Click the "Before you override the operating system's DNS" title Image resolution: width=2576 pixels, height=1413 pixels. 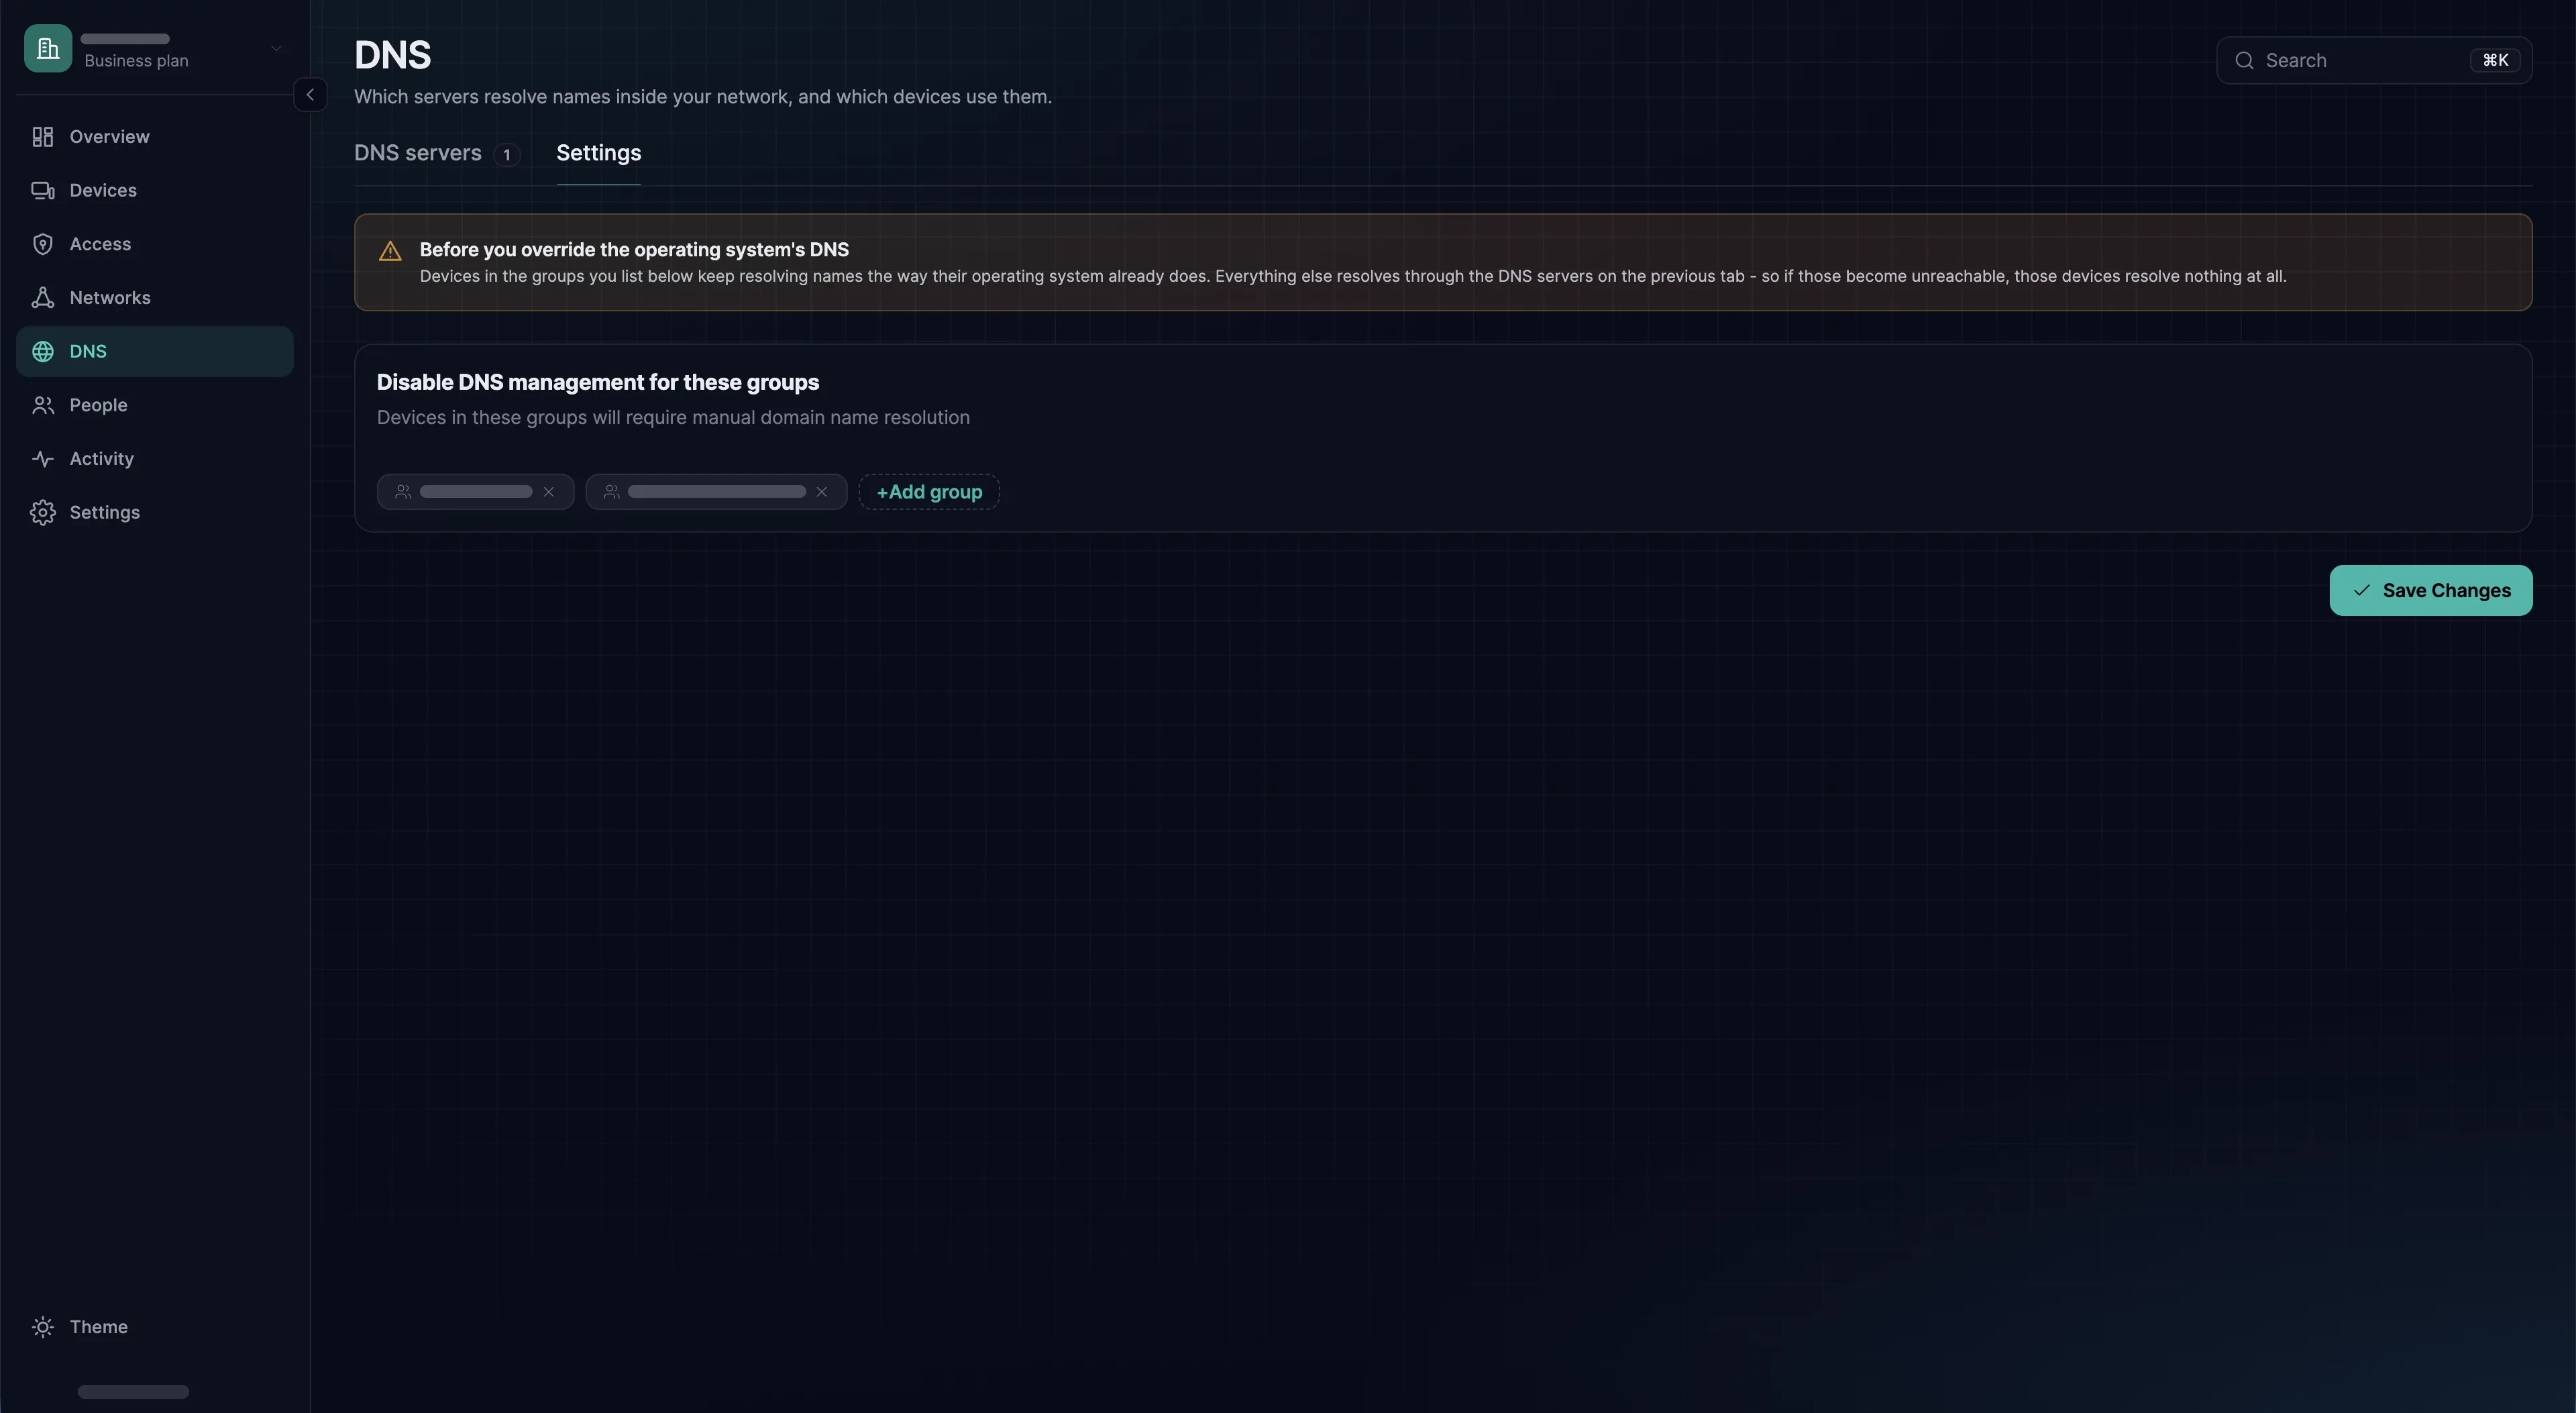(634, 250)
